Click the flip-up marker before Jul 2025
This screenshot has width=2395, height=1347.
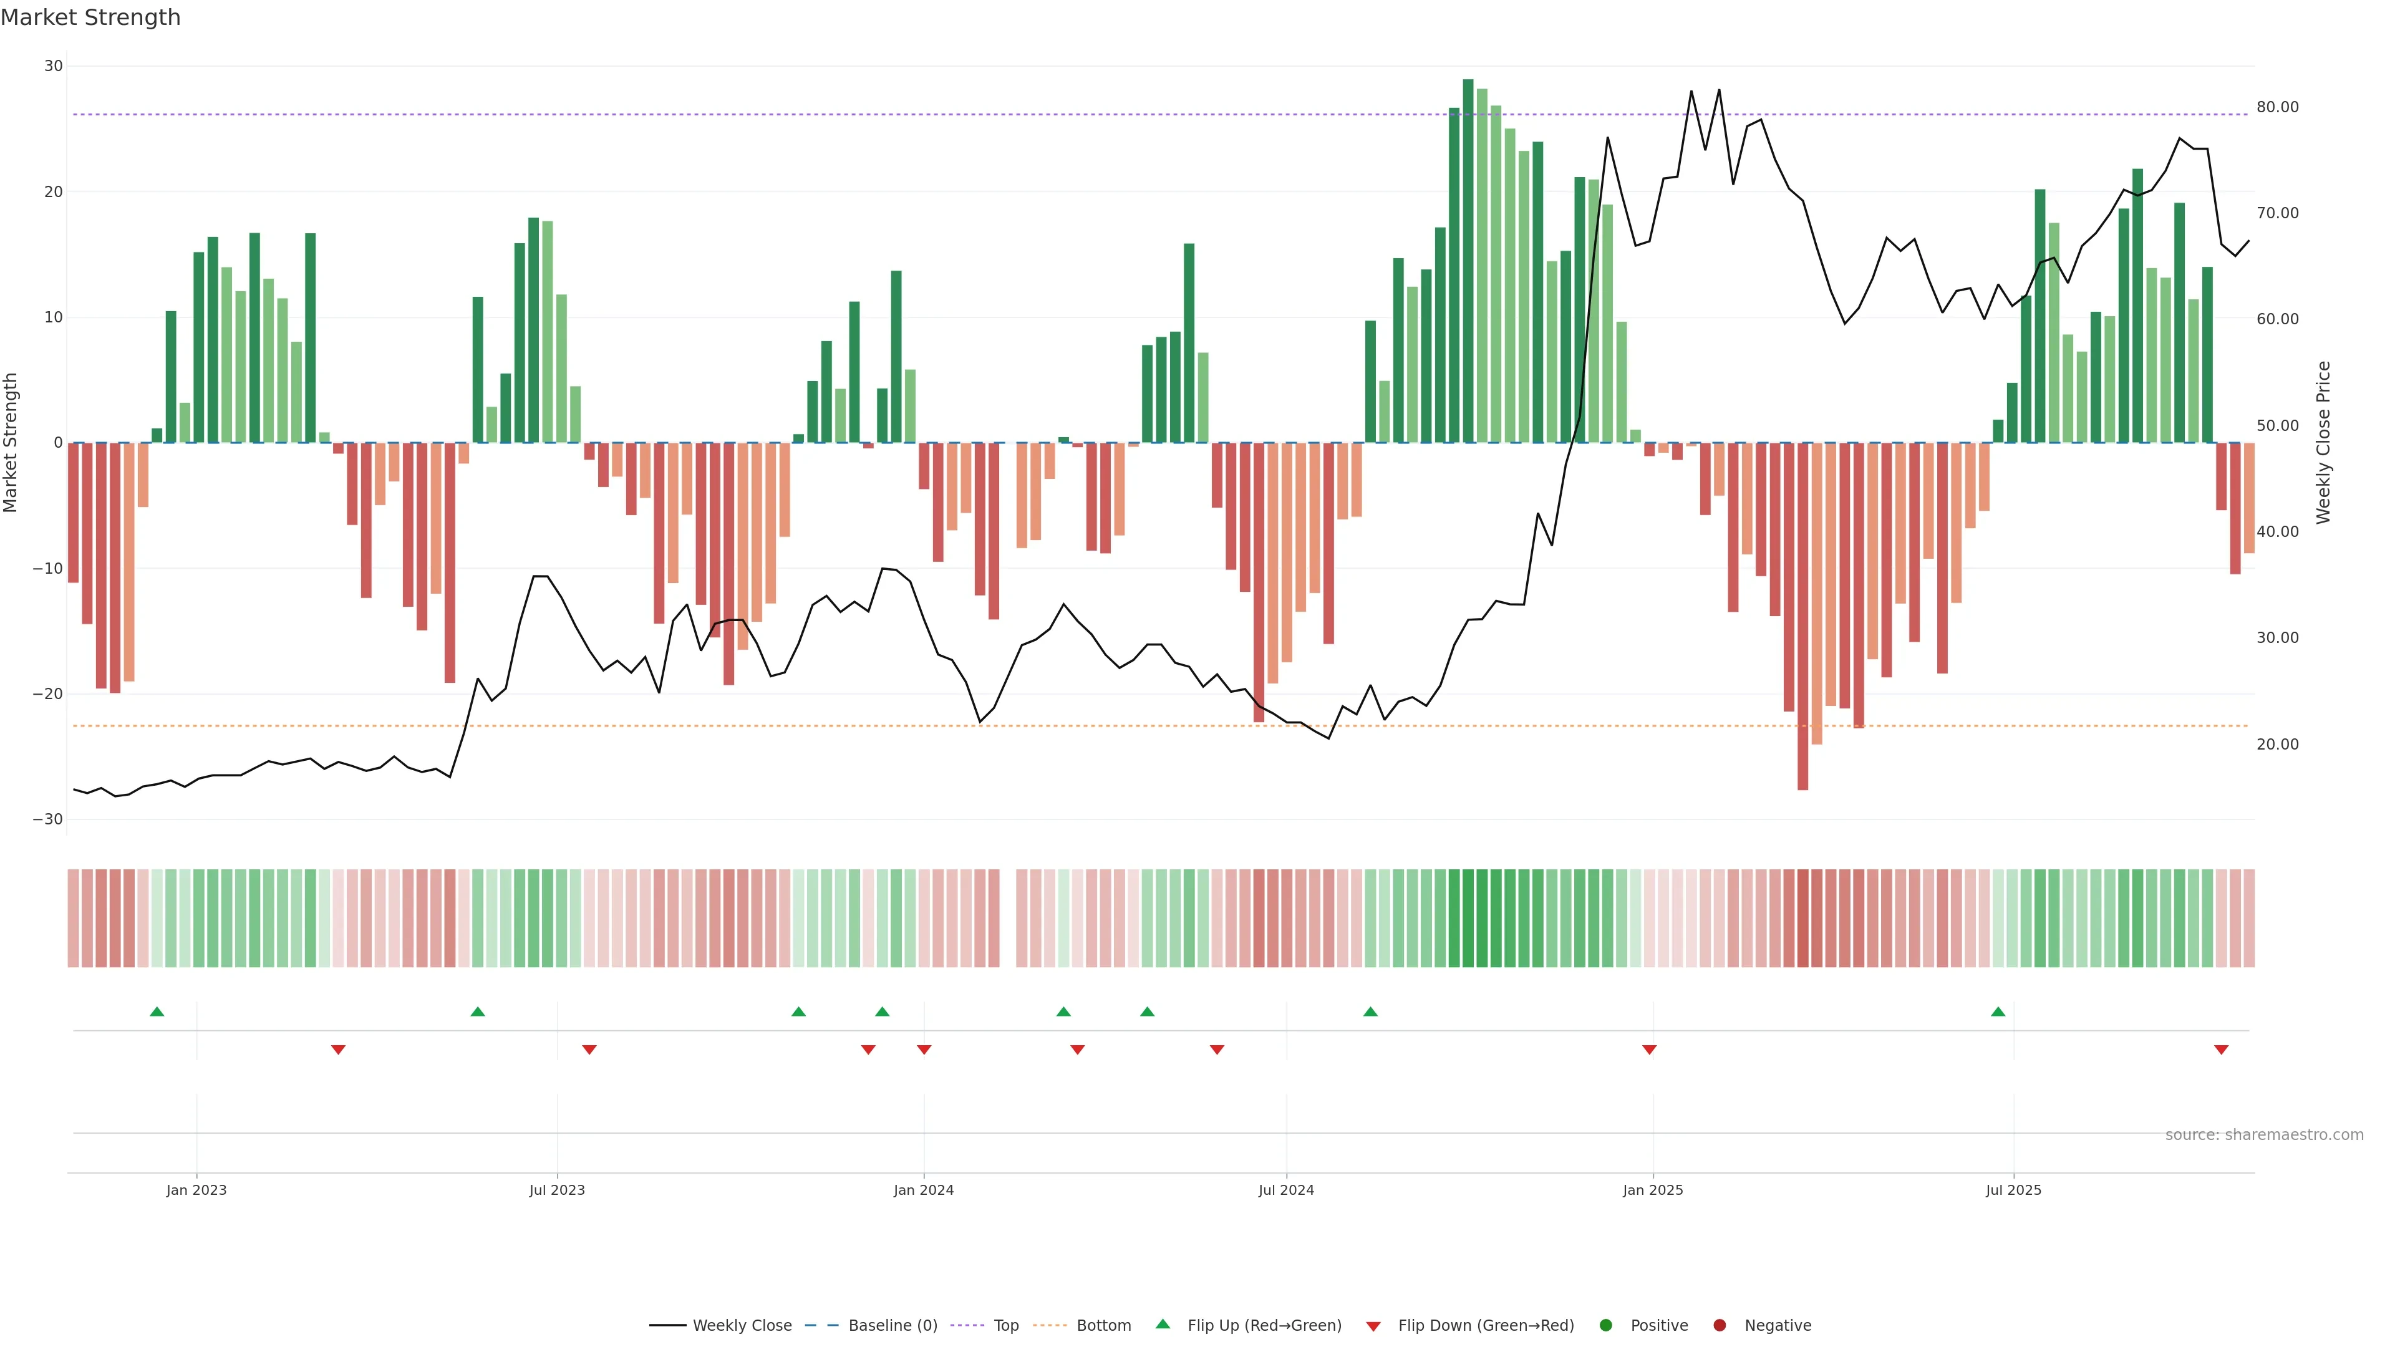click(1998, 1011)
